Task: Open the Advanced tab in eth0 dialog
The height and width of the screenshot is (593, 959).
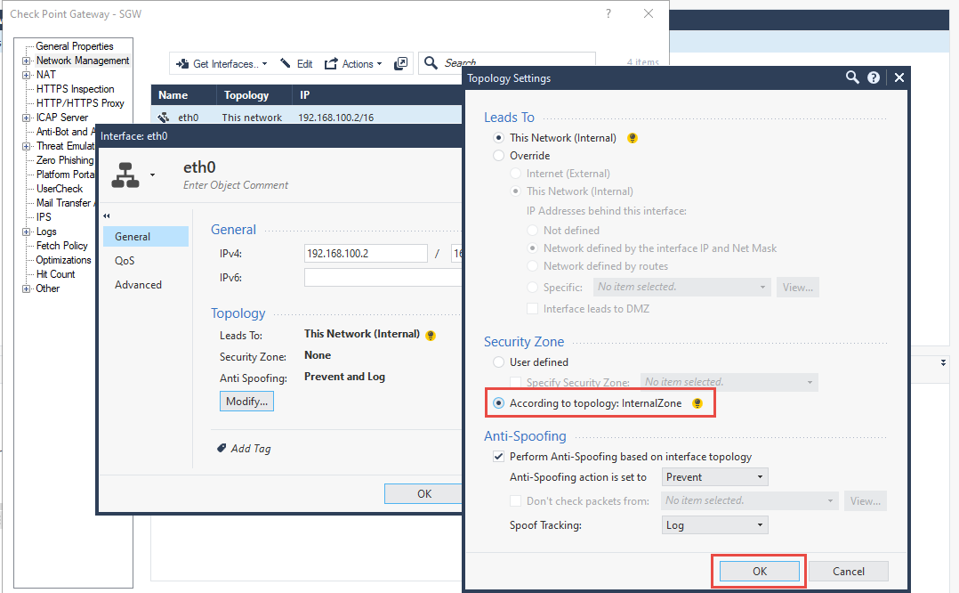Action: (146, 285)
